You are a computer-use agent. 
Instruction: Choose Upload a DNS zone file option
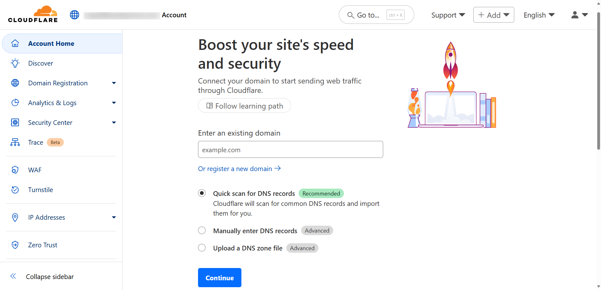[x=202, y=248]
